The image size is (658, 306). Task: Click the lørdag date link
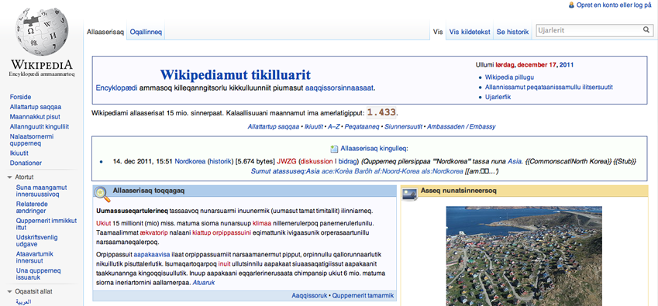(505, 65)
